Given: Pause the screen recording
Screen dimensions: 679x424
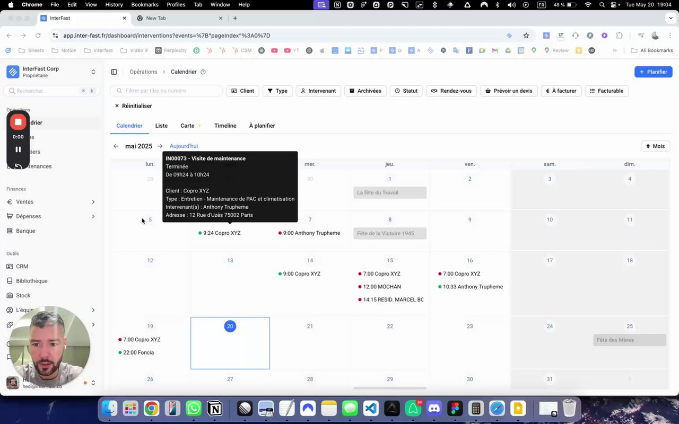Looking at the screenshot, I should 18,149.
